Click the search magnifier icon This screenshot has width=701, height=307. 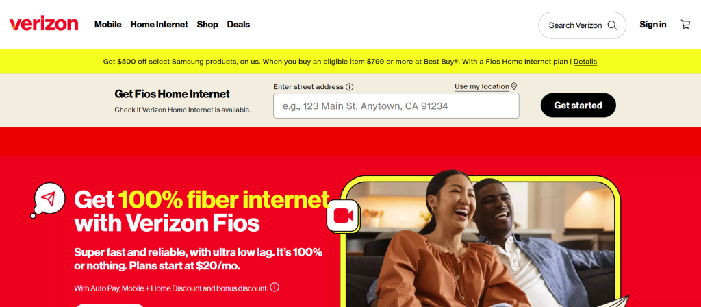point(613,25)
